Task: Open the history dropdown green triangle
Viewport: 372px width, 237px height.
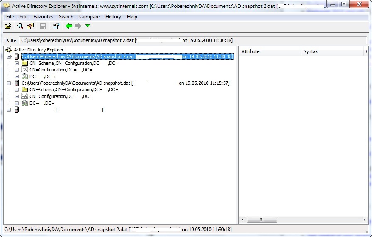Action: (x=88, y=26)
